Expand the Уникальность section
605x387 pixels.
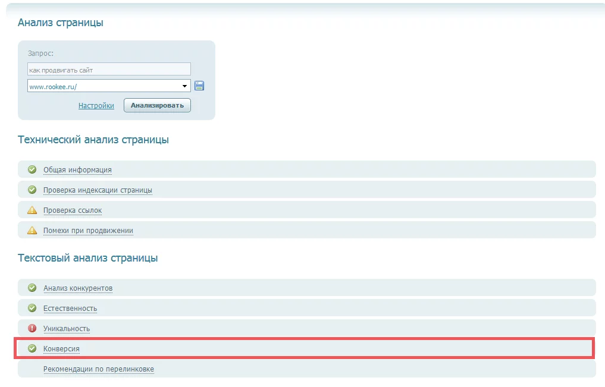(67, 329)
